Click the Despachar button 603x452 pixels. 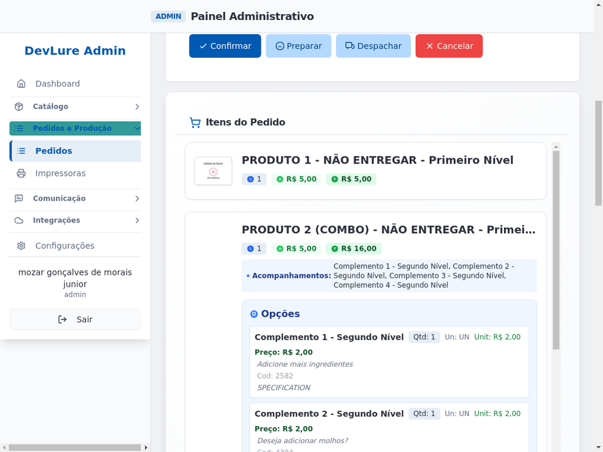[x=373, y=46]
